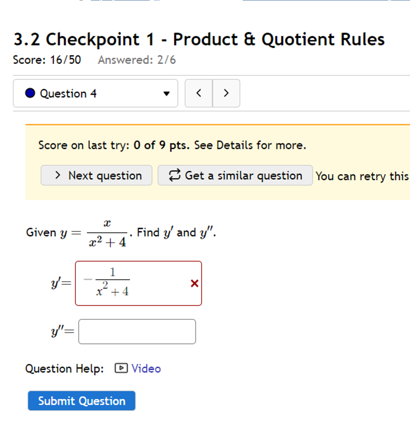Click the left chevron to go to previous question

click(199, 93)
